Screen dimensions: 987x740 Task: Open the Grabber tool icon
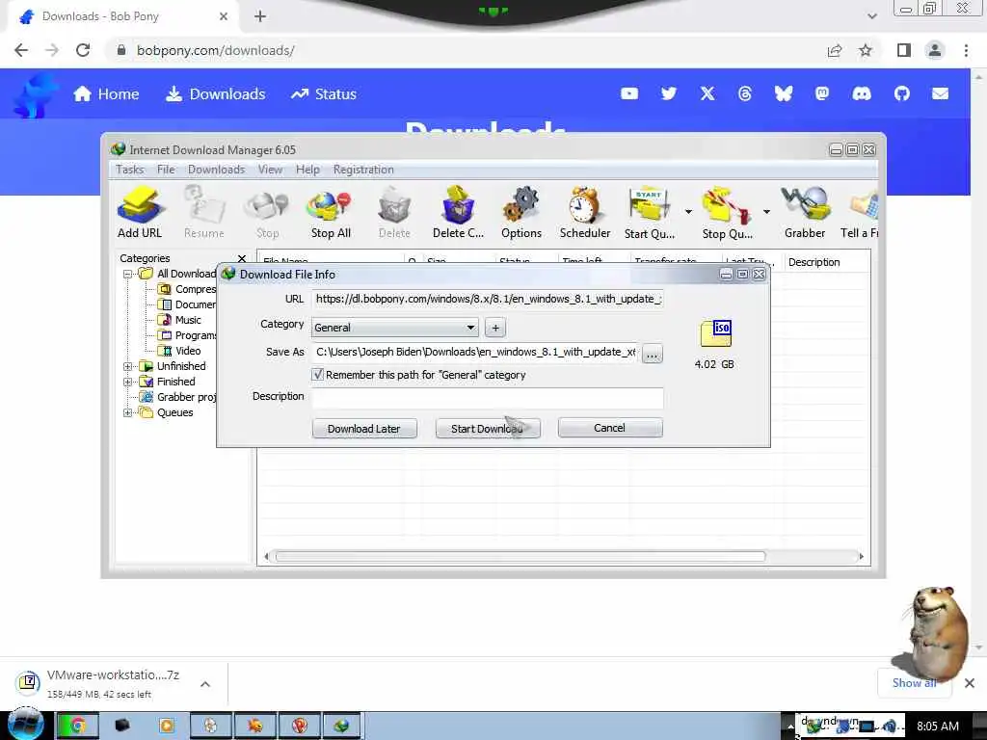[805, 212]
